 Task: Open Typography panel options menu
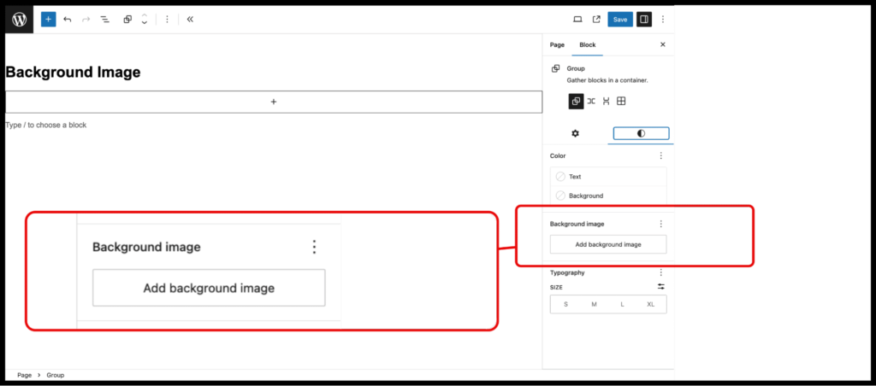pos(660,272)
